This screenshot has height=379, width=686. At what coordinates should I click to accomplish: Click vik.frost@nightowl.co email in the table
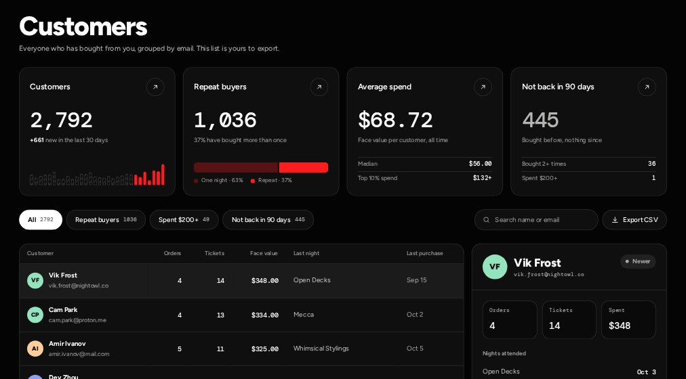(79, 286)
